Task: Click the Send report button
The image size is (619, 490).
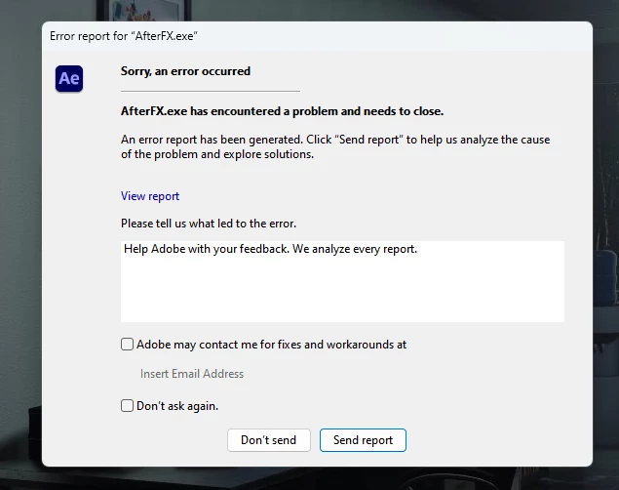Action: [x=363, y=440]
